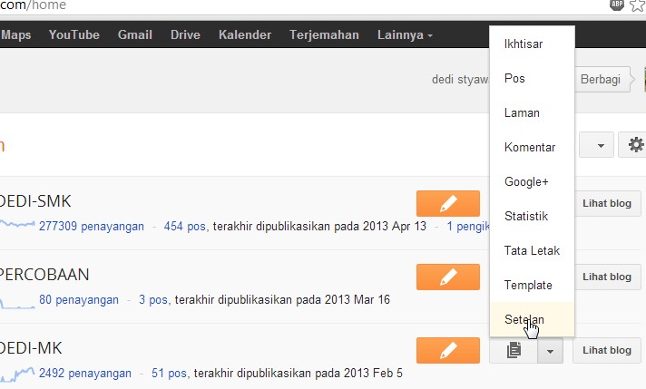Open Maps in the Google bar

15,35
